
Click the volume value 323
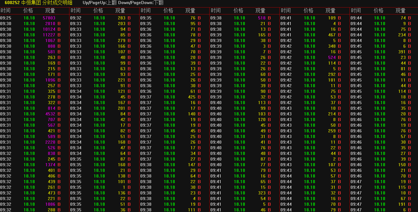[262, 193]
